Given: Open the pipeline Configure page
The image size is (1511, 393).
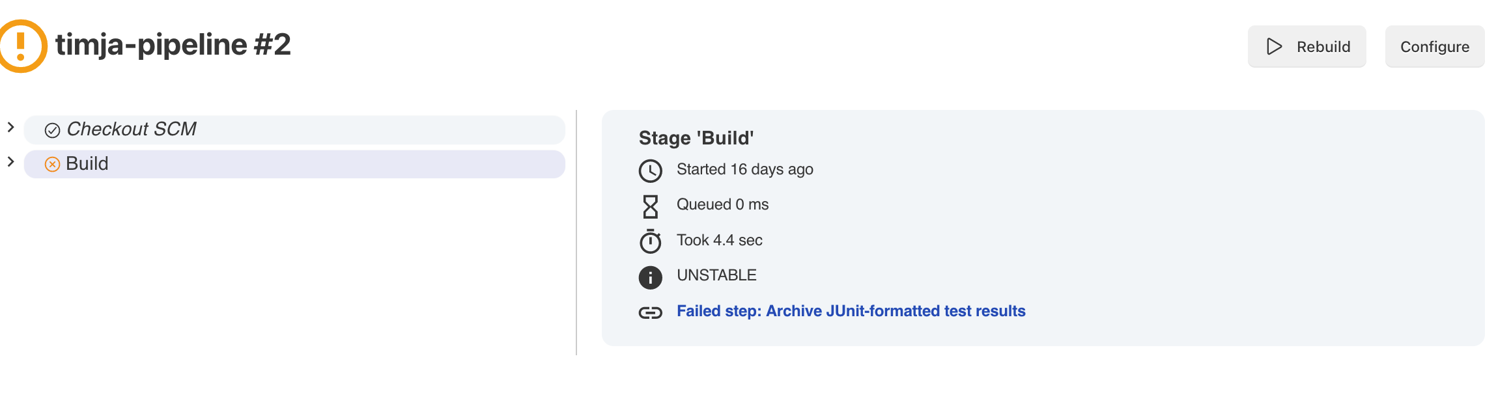Looking at the screenshot, I should pyautogui.click(x=1435, y=46).
